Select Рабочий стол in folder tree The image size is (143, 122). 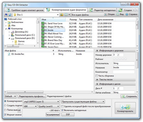[15, 19]
